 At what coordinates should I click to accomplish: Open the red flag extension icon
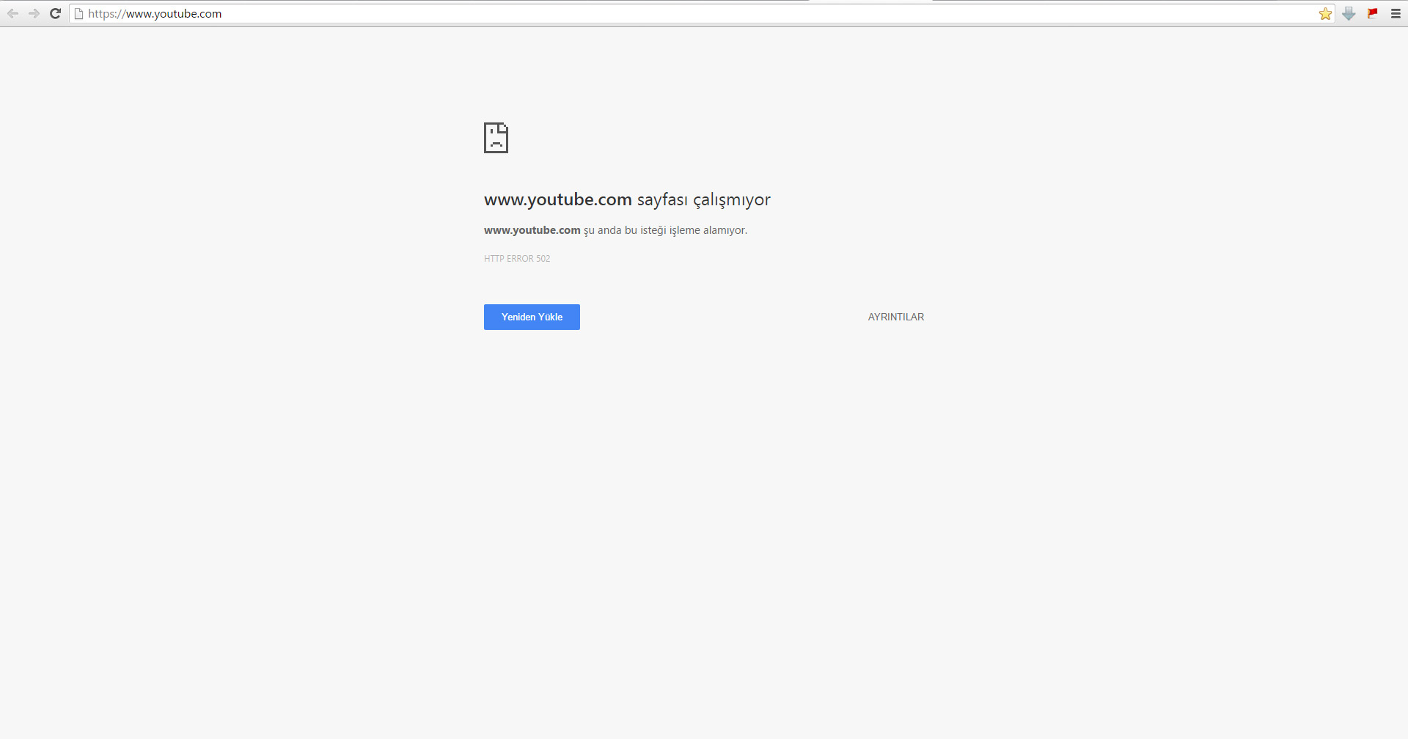[1372, 13]
